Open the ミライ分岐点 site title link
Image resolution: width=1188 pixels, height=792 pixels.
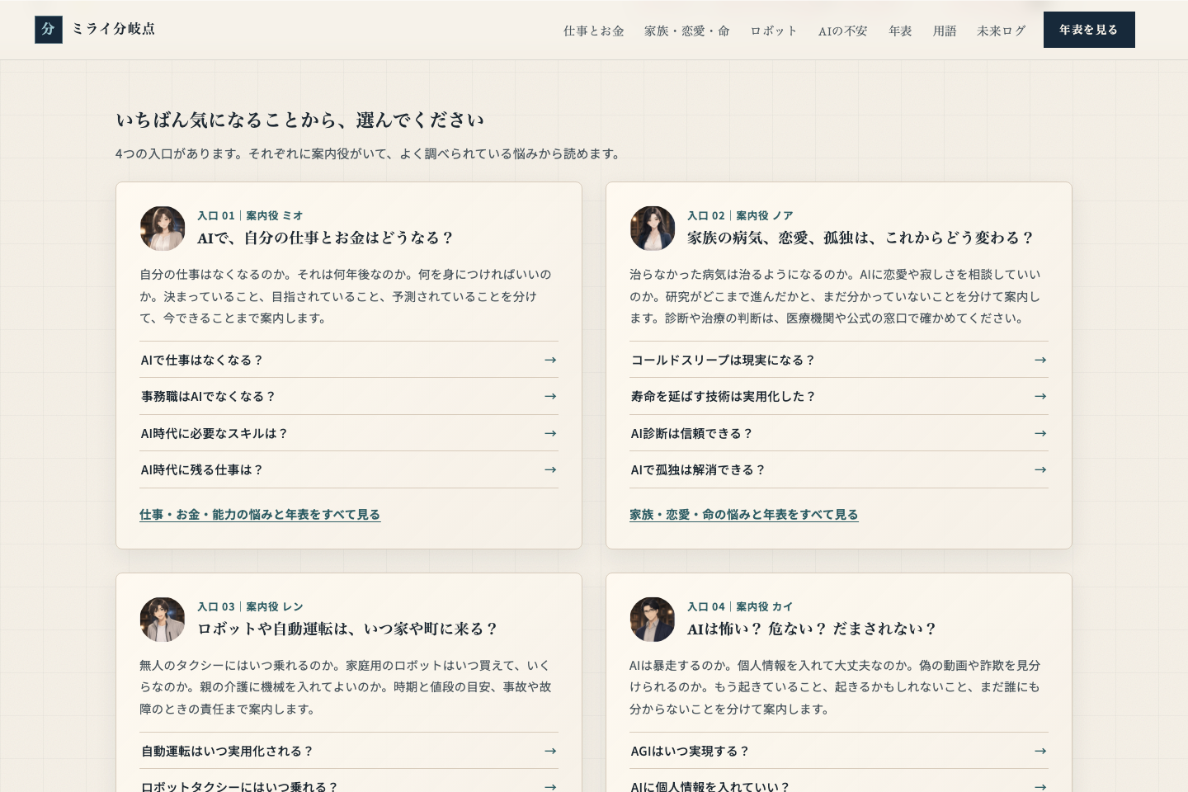click(x=113, y=29)
